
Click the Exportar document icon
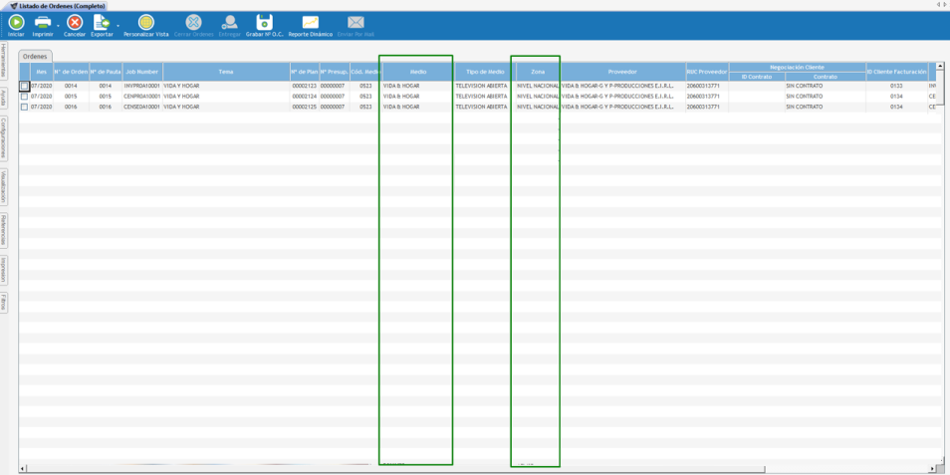pos(102,22)
